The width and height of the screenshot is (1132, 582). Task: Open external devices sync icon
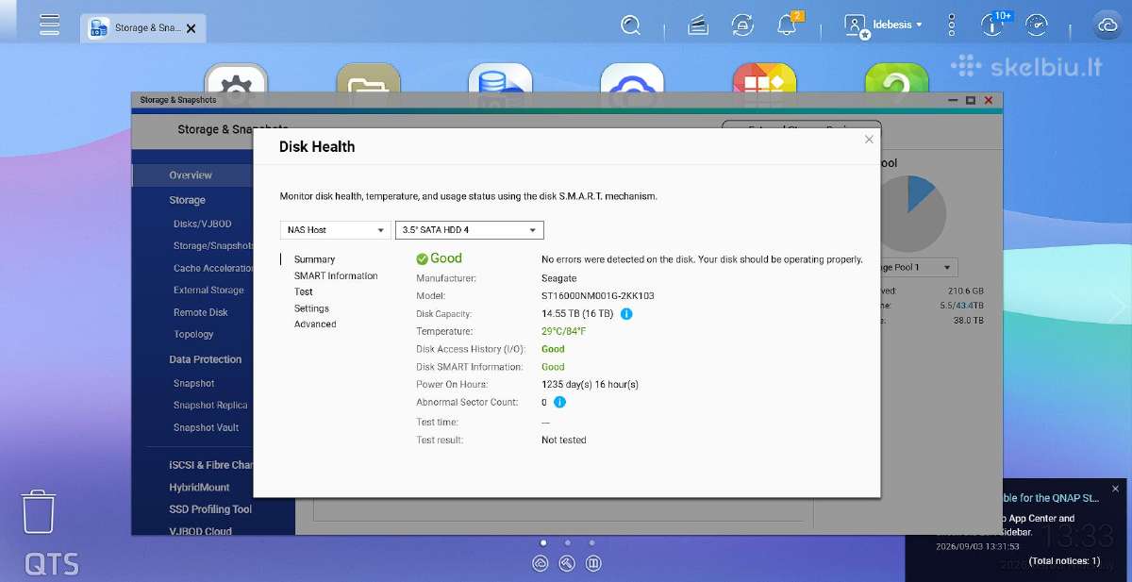click(x=742, y=25)
